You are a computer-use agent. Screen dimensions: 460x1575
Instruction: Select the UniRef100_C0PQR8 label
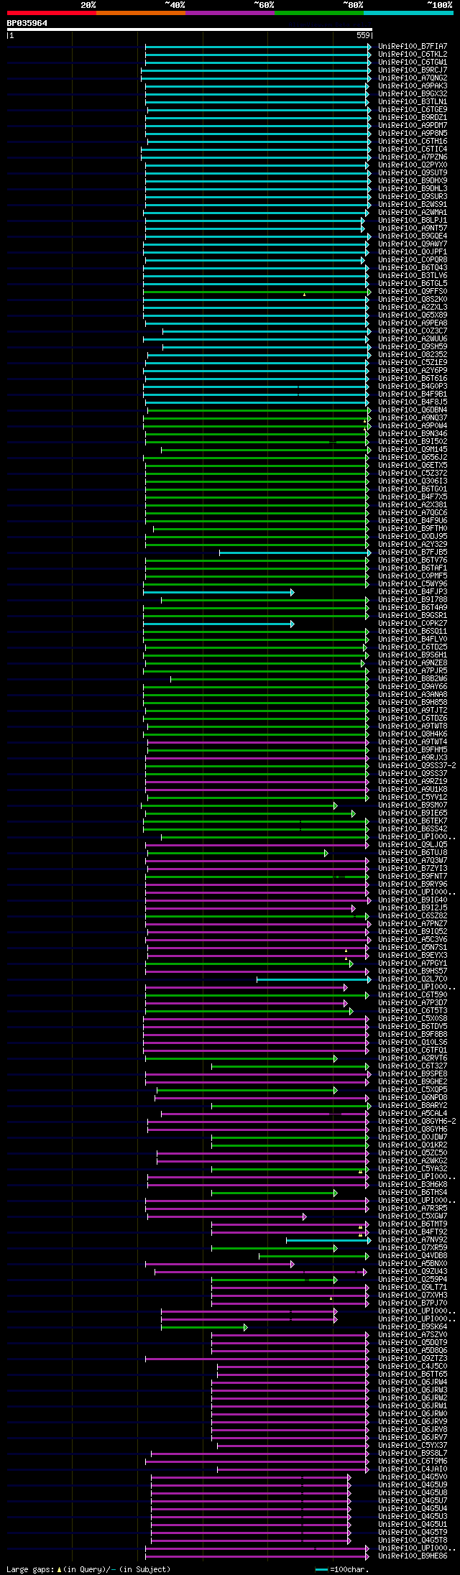coord(413,259)
